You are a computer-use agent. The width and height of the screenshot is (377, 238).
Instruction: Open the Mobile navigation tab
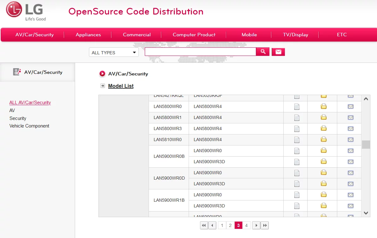pos(249,35)
